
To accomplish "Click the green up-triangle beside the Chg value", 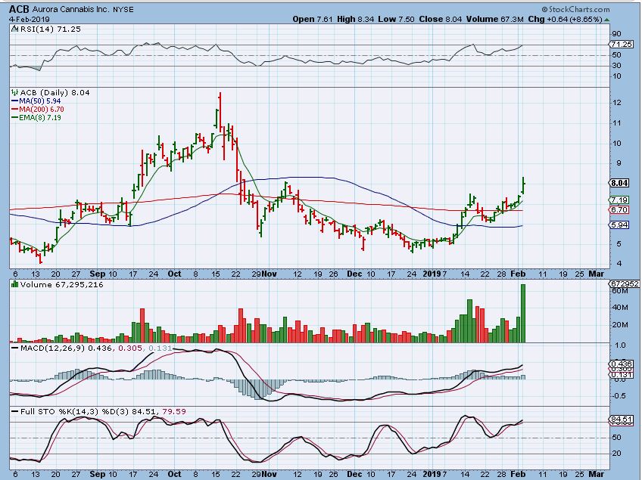I will click(606, 20).
